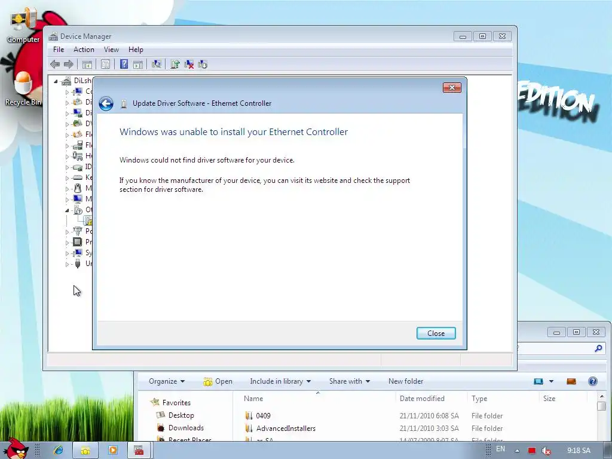Image resolution: width=612 pixels, height=459 pixels.
Task: Open the view options dropdown arrow in Explorer
Action: coord(551,381)
